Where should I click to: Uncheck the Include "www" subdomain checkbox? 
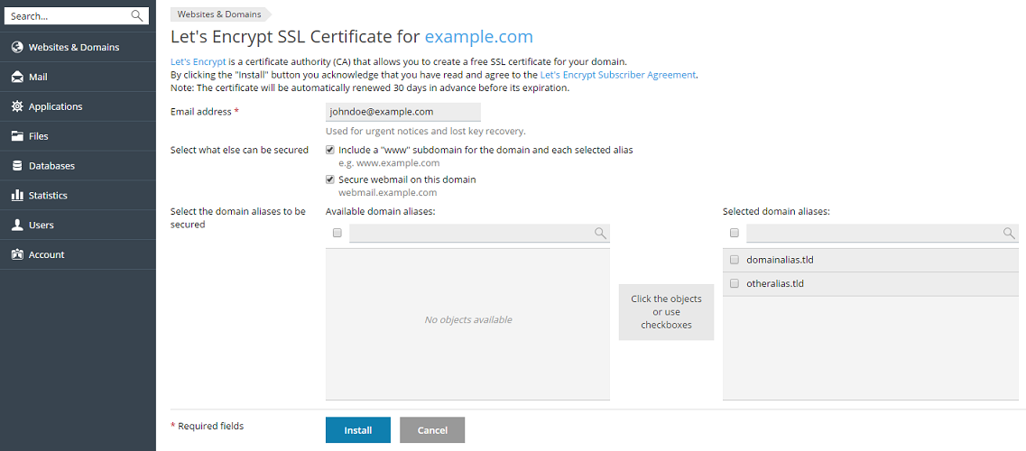pyautogui.click(x=331, y=150)
